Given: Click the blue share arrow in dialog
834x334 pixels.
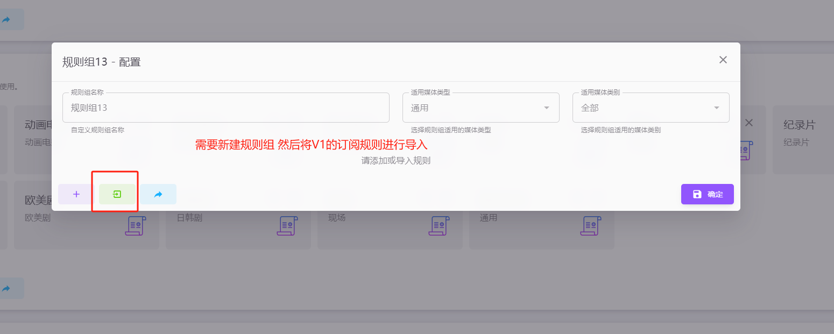Looking at the screenshot, I should [x=158, y=194].
